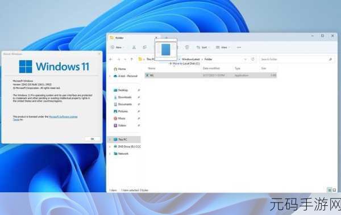Open the View dropdown menu

click(x=223, y=47)
